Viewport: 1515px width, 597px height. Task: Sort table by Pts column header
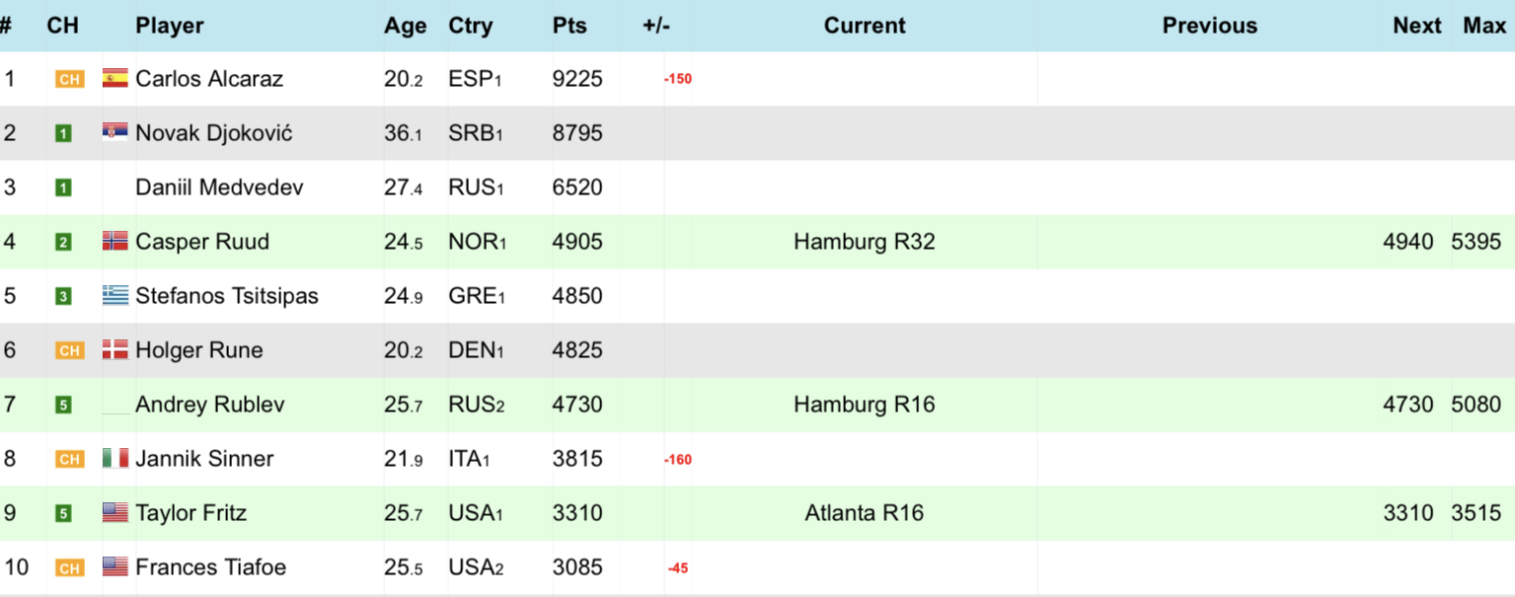point(569,26)
